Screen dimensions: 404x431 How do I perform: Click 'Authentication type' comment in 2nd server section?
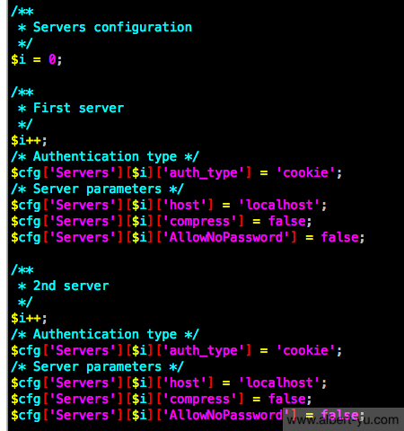[105, 334]
